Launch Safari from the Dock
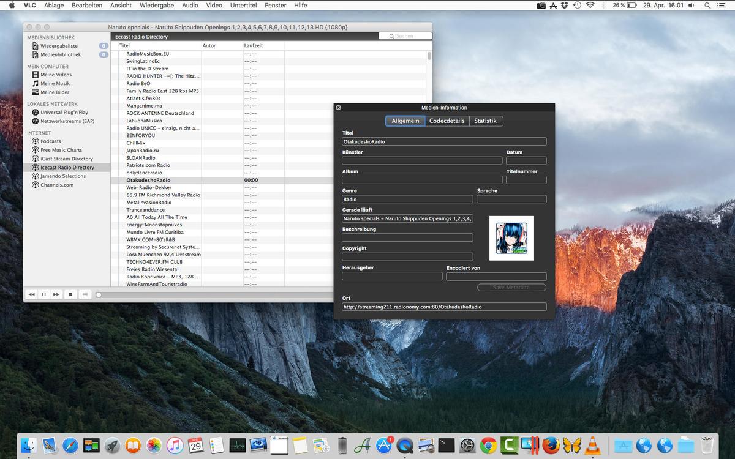The height and width of the screenshot is (459, 735). 70,445
